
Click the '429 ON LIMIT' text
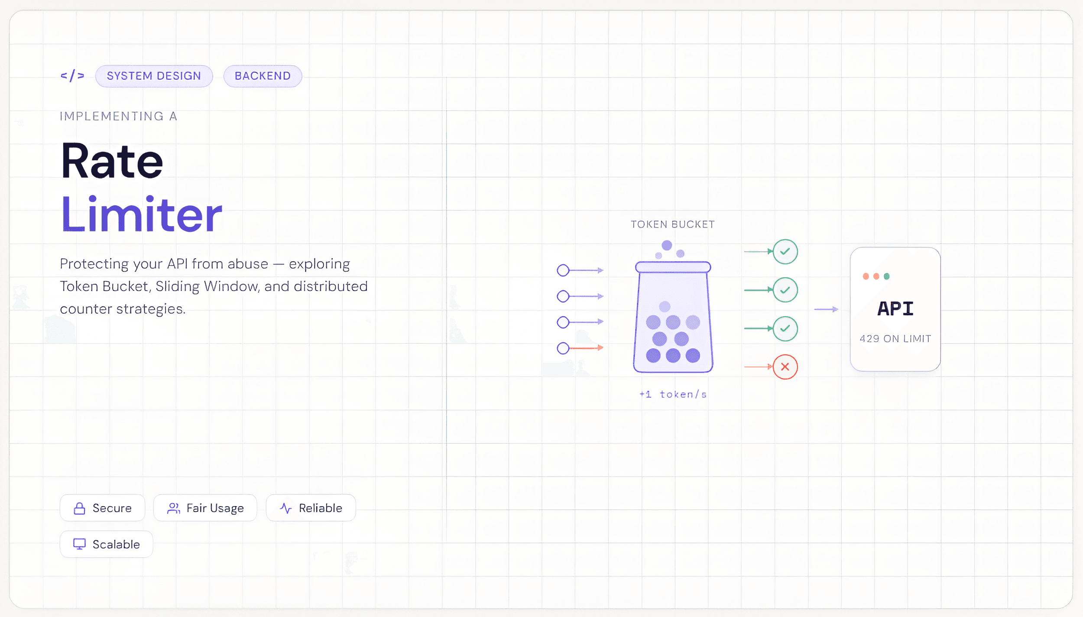(x=895, y=339)
